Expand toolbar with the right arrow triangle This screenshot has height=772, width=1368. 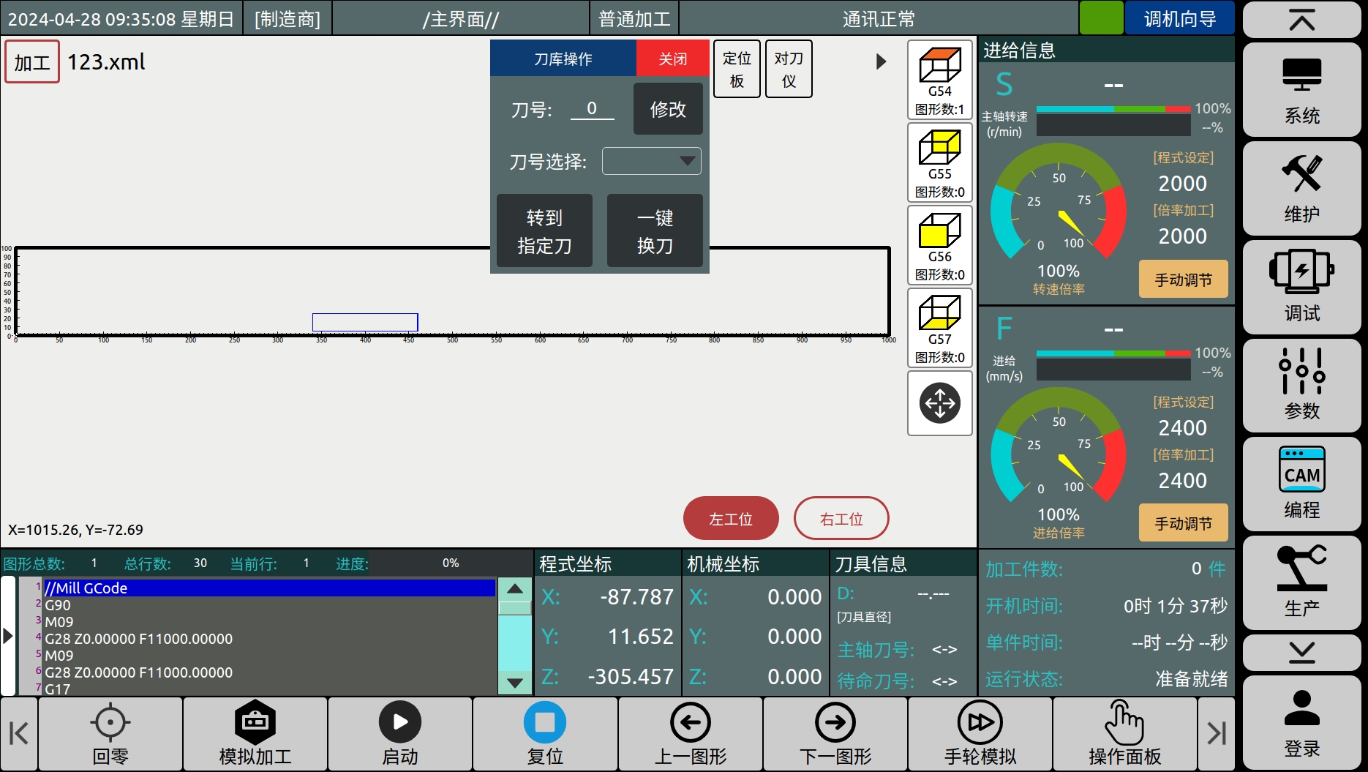point(881,62)
